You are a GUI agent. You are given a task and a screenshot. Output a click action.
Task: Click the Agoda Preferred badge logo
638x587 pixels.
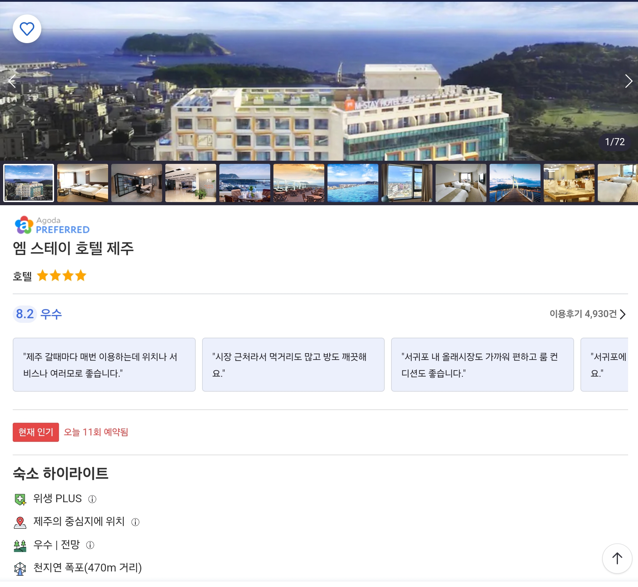pyautogui.click(x=52, y=225)
